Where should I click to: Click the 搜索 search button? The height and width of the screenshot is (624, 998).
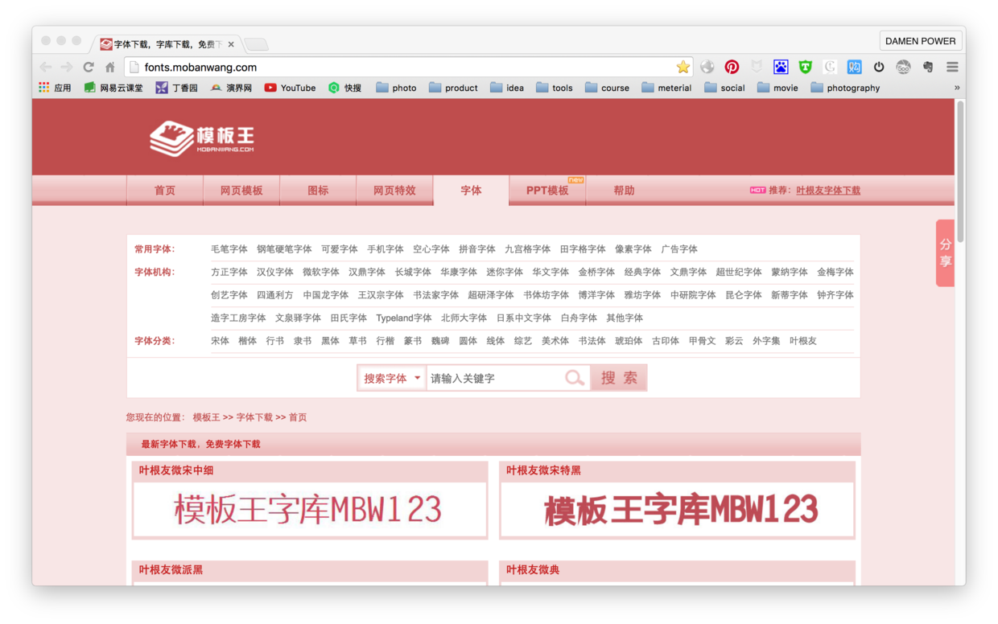pyautogui.click(x=619, y=378)
